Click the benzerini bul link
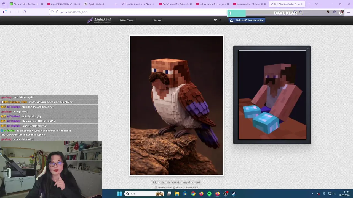The height and width of the screenshot is (198, 353). click(163, 188)
